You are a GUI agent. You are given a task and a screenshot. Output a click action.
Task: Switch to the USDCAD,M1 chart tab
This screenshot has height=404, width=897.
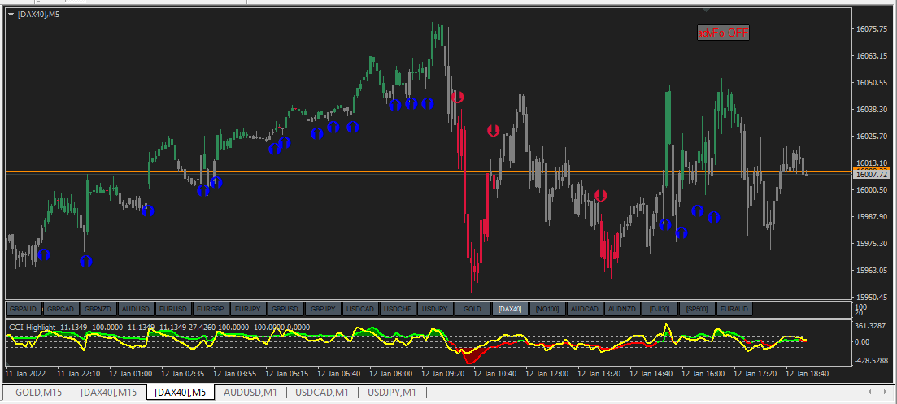(x=322, y=393)
